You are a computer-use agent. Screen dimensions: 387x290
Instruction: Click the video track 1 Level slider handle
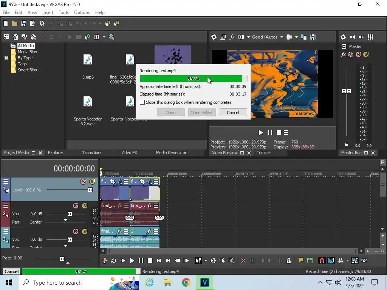(x=90, y=190)
